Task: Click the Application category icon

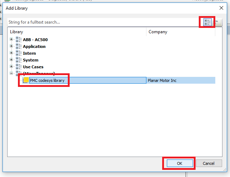Action: (19, 46)
